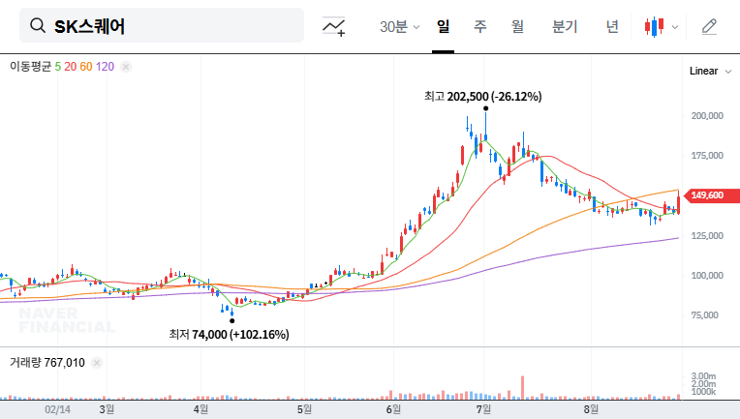This screenshot has height=419, width=740.
Task: Click the magnifier search icon
Action: click(37, 25)
